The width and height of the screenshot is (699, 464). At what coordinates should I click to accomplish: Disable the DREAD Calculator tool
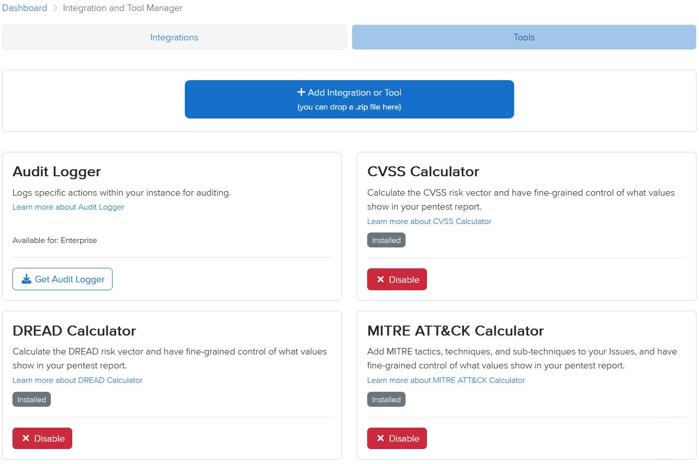click(42, 439)
